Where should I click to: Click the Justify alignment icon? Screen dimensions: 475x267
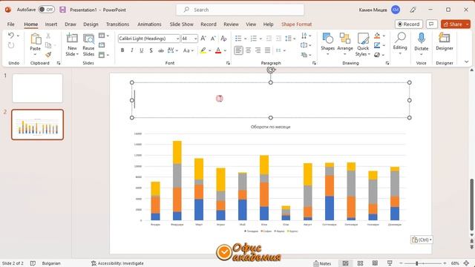[267, 50]
